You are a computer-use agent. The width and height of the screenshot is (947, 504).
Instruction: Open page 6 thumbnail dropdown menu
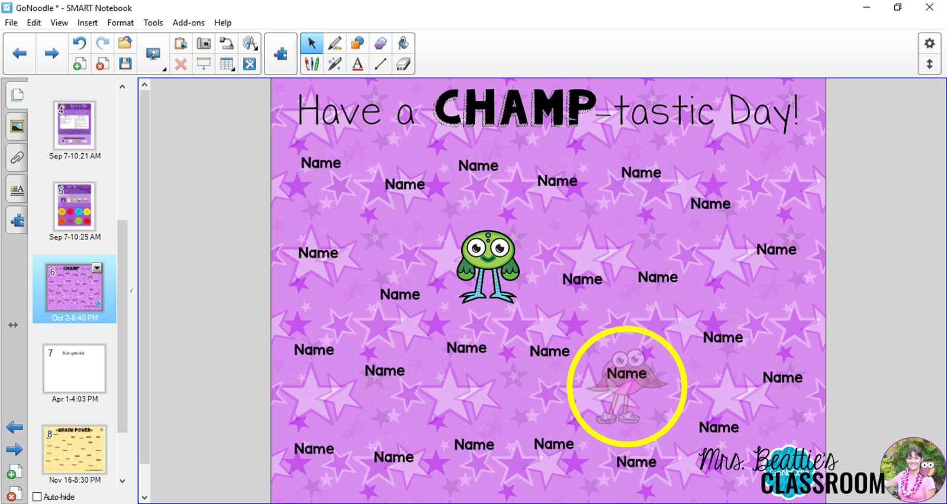[x=97, y=268]
